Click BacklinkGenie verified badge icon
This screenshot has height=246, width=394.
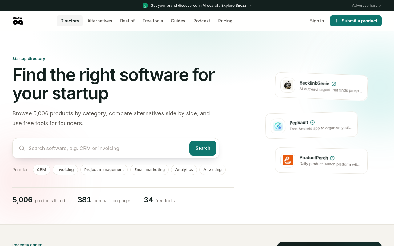click(x=334, y=84)
